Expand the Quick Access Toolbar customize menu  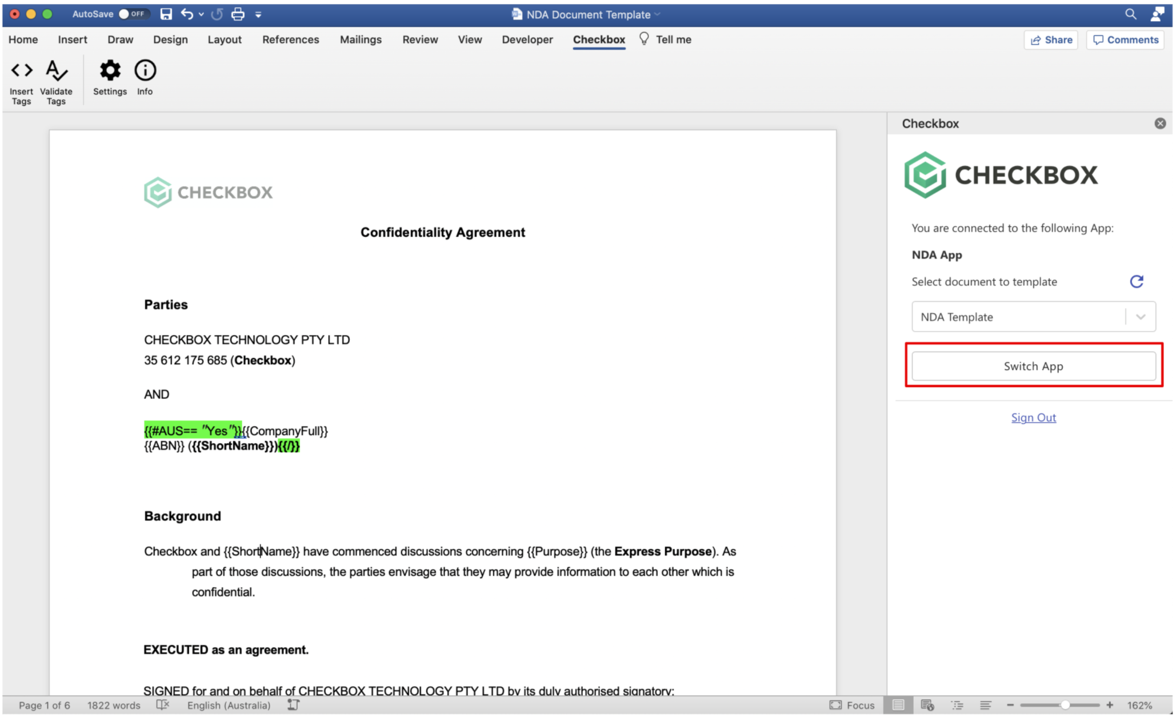pos(258,14)
